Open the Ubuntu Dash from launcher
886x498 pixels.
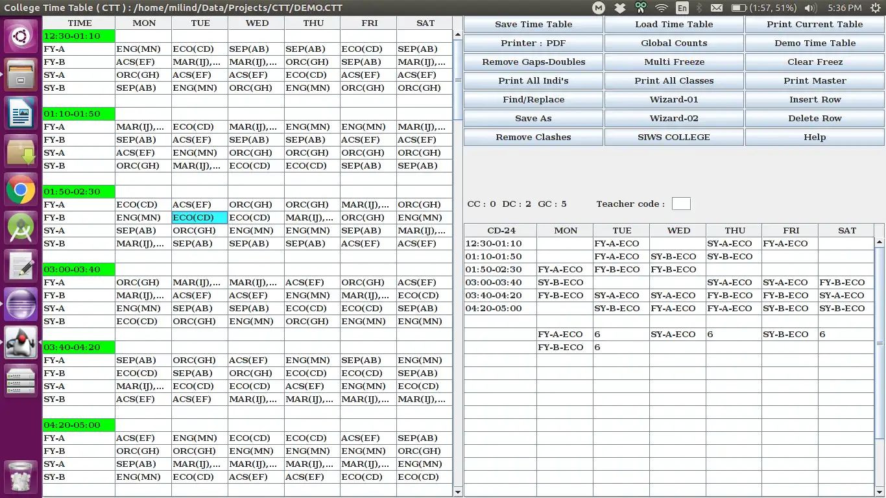(21, 37)
